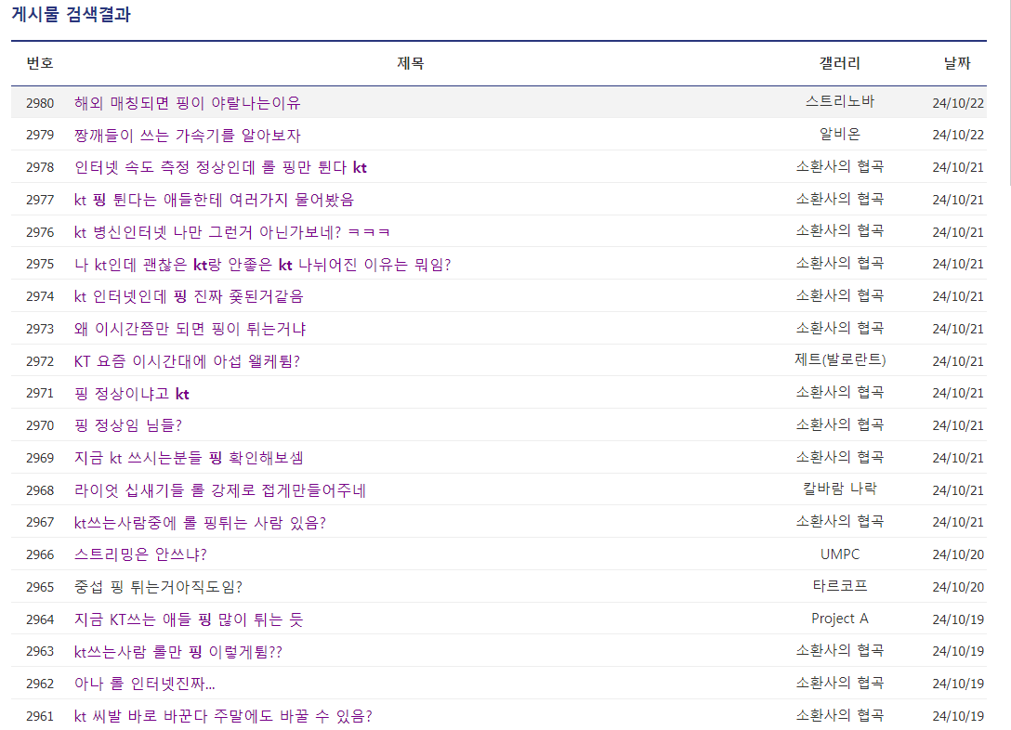This screenshot has width=1011, height=730.
Task: Click the 게시물 검색결과 heading
Action: pyautogui.click(x=71, y=14)
